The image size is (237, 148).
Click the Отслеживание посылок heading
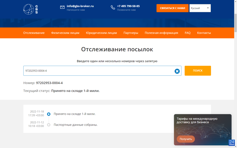click(117, 49)
